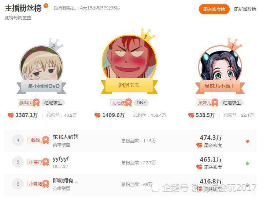
Task: Click the 猪叫团 fan badge
Action: 29,103
